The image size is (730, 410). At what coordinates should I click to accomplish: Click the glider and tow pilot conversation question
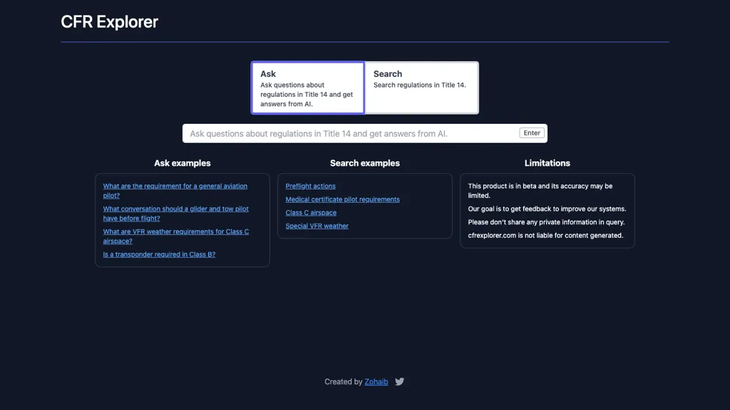(x=176, y=214)
